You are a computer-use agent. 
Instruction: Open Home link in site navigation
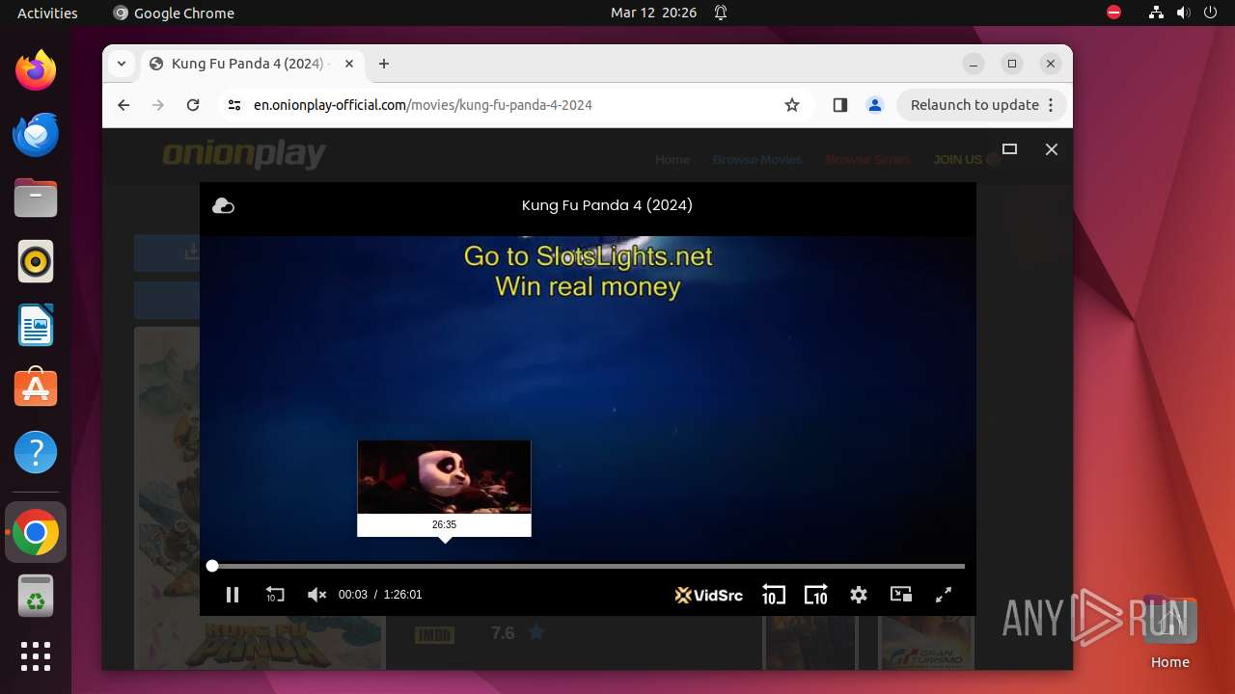tap(672, 159)
